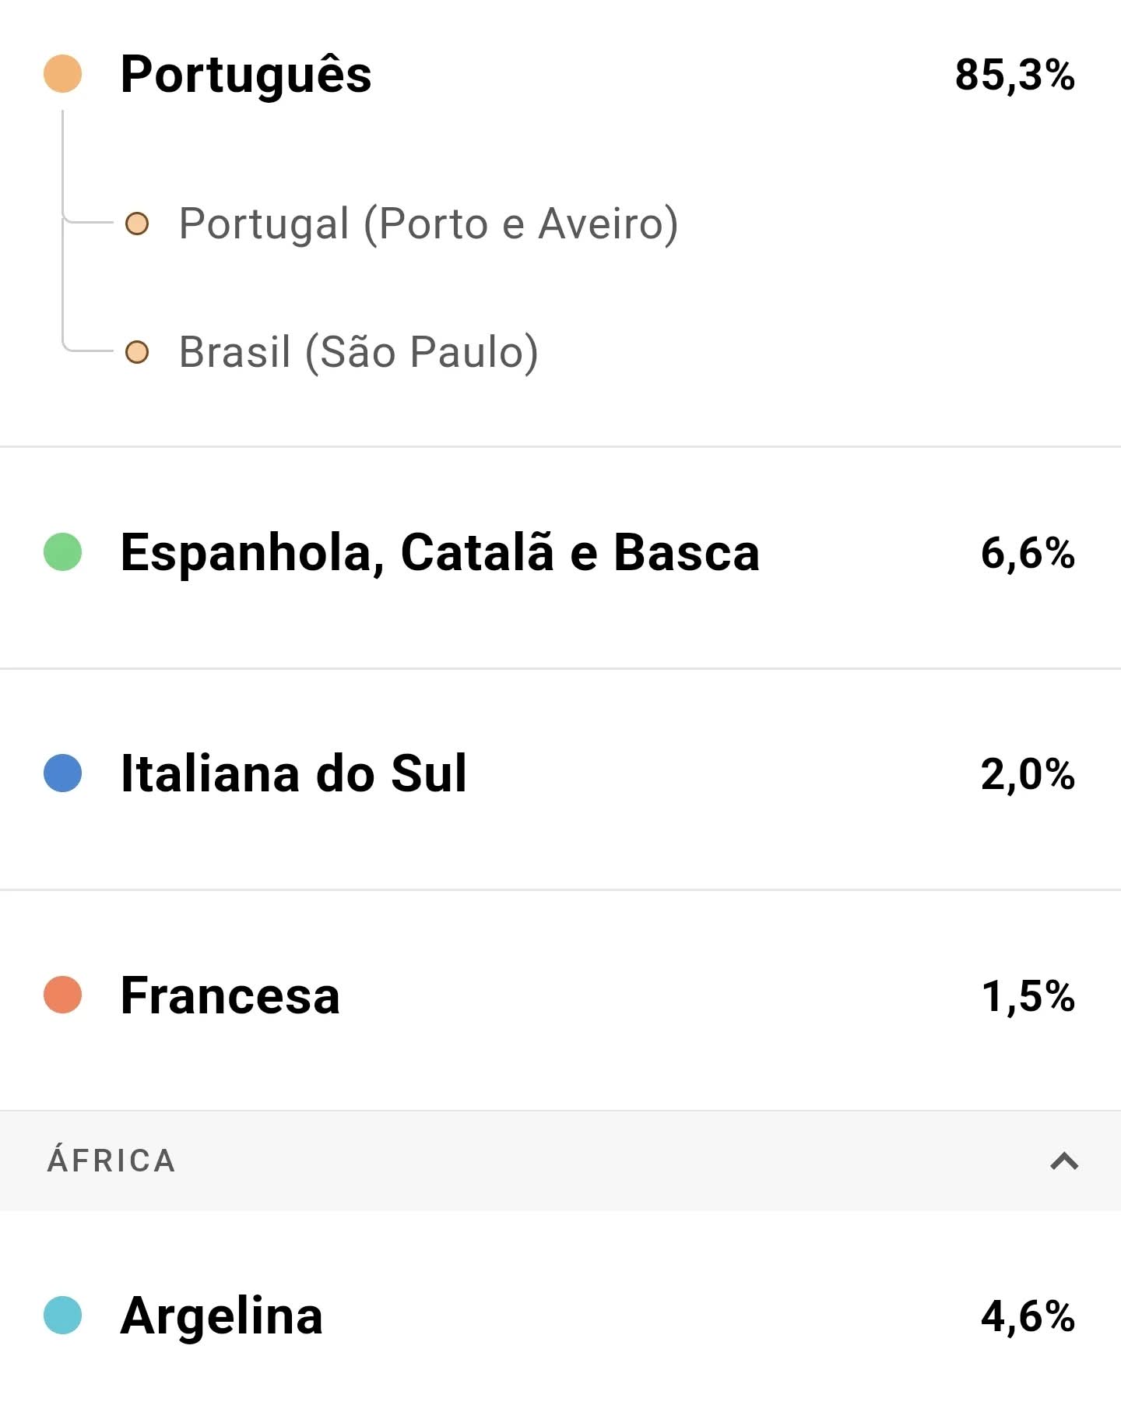Click the orange dot beside Português
This screenshot has width=1121, height=1402.
coord(62,75)
